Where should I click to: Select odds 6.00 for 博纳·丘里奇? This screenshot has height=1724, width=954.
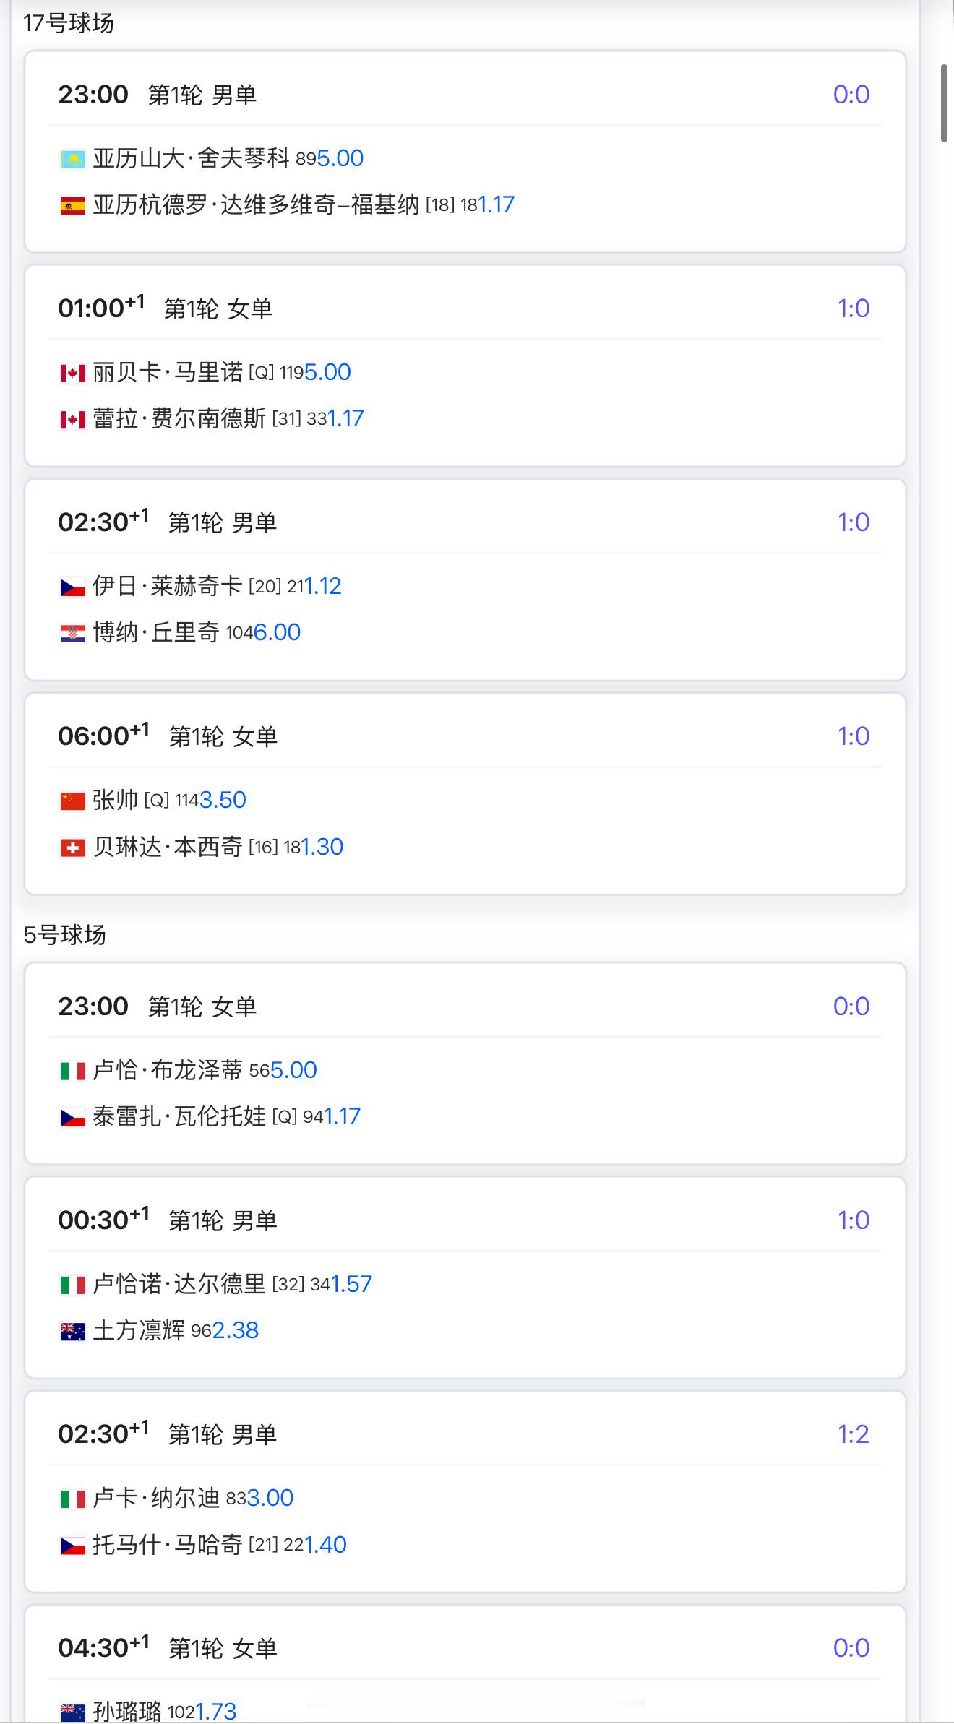click(277, 632)
